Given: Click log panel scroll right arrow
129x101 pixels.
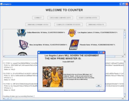Looking at the screenshot, I should (x=123, y=99).
